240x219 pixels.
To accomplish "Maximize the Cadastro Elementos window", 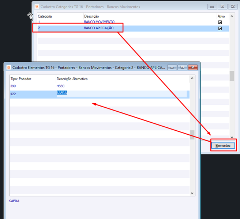I will tap(182, 67).
